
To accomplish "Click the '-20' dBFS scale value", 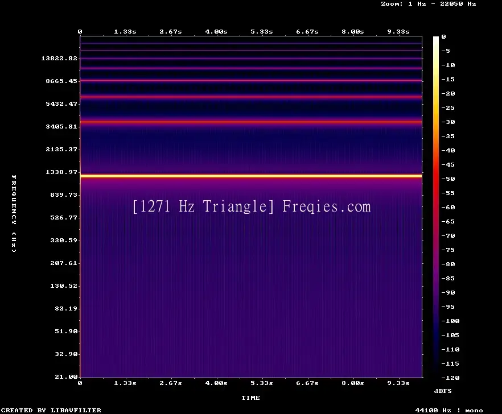I will coord(448,93).
